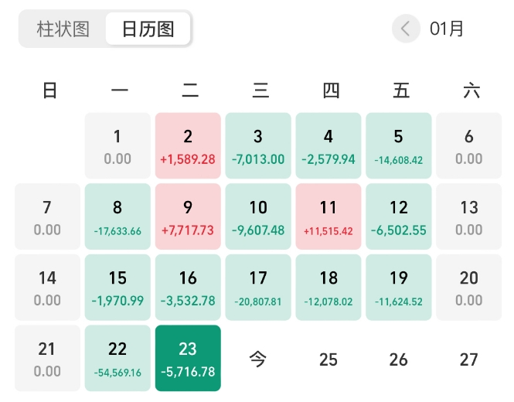The image size is (514, 402).
Task: Open day 21 cell showing 0.00
Action: 47,358
